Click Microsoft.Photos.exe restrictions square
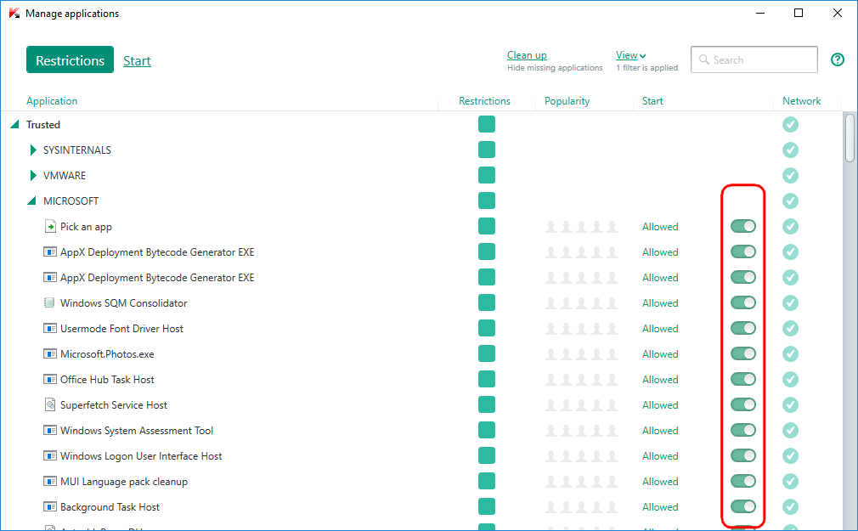858x531 pixels. 487,353
